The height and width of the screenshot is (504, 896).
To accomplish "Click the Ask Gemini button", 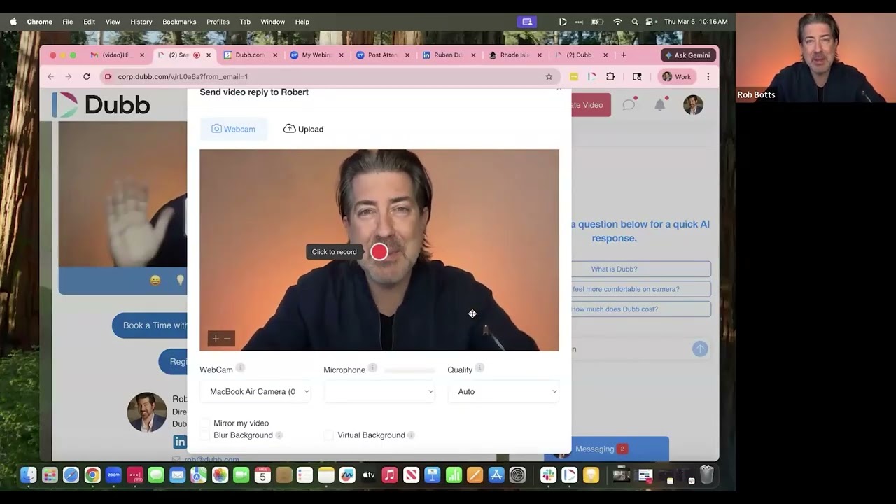I will [x=687, y=55].
